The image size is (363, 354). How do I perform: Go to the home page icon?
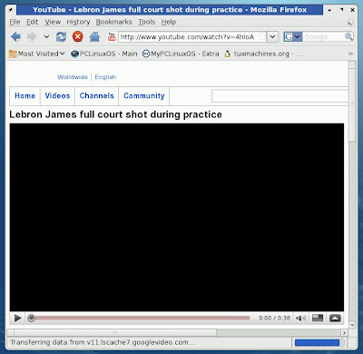coord(94,37)
